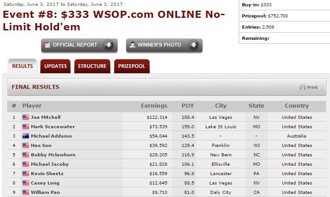Click the WI state cell
This screenshot has width=330, height=197.
pyautogui.click(x=257, y=146)
